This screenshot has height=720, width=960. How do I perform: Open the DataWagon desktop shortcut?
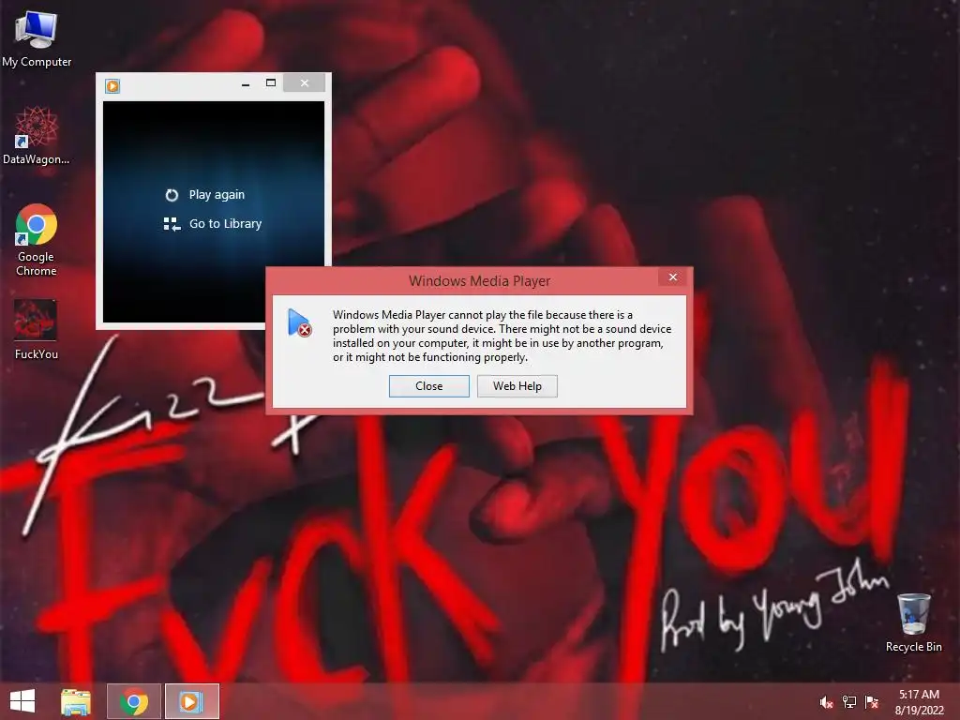(x=37, y=135)
